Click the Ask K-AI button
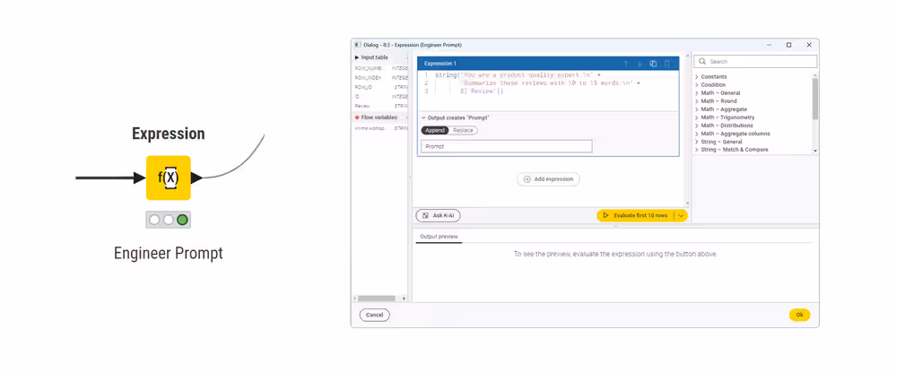Screen dimensions: 897x373 tap(438, 215)
